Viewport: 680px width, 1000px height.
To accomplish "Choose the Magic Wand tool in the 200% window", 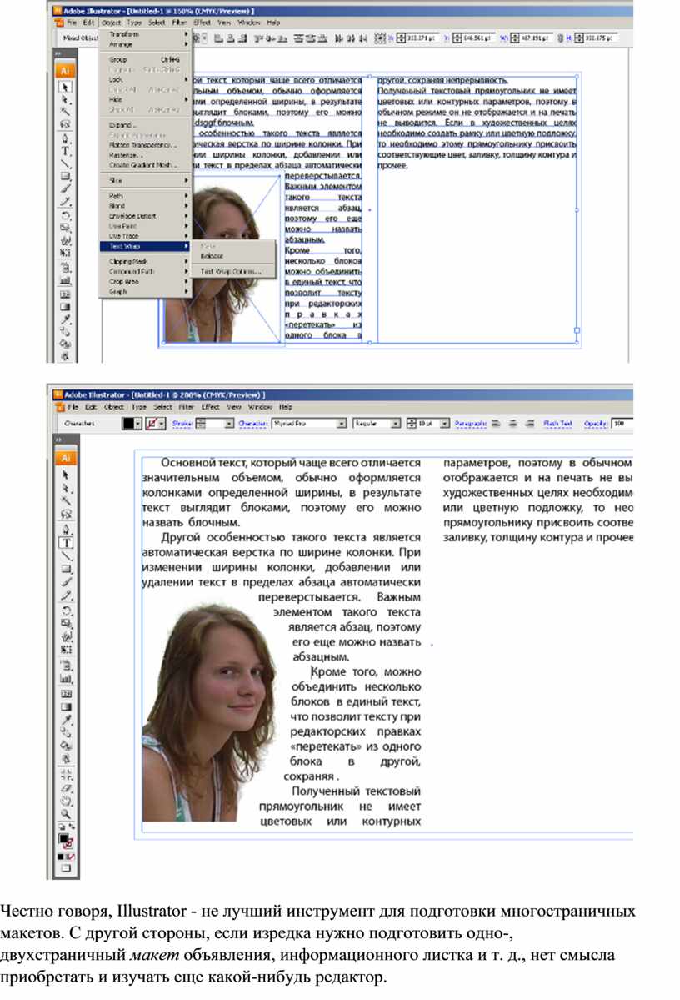I will point(66,501).
